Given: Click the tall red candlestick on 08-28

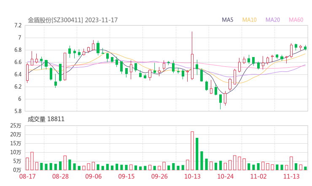Looking at the screenshot, I should point(65,66).
